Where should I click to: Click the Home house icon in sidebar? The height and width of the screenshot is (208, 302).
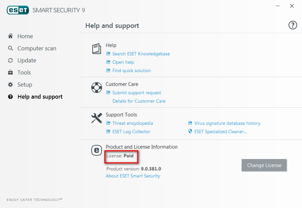point(10,36)
